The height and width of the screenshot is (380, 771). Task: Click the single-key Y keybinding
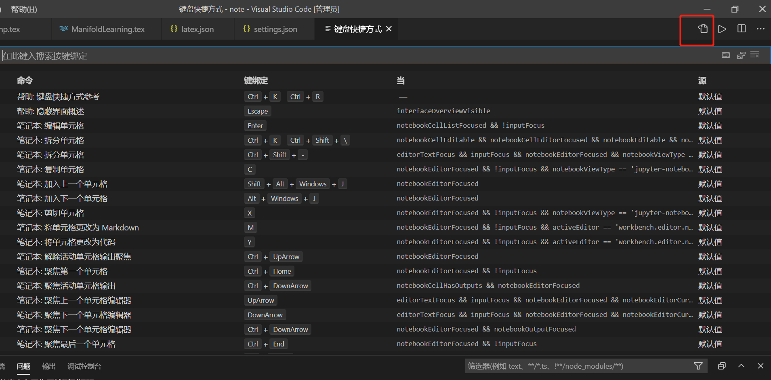coord(250,242)
